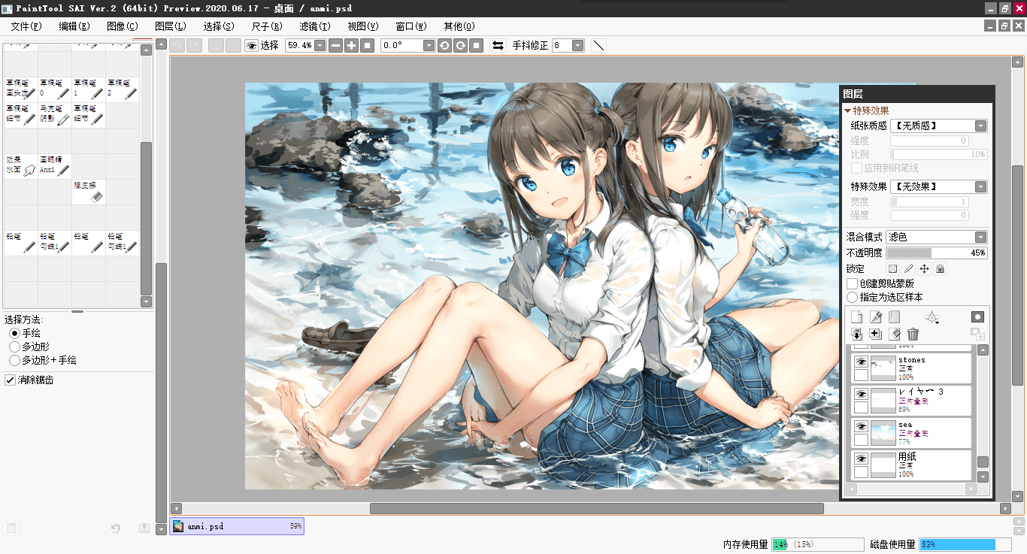Zoom out with the minus button
The height and width of the screenshot is (554, 1027).
(x=335, y=45)
